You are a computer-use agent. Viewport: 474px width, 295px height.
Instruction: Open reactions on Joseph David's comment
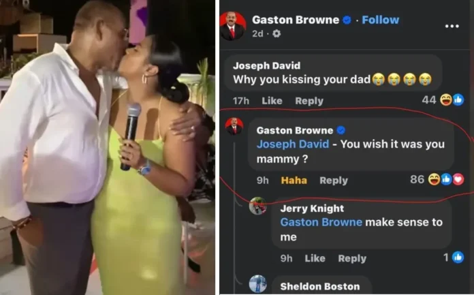click(443, 100)
